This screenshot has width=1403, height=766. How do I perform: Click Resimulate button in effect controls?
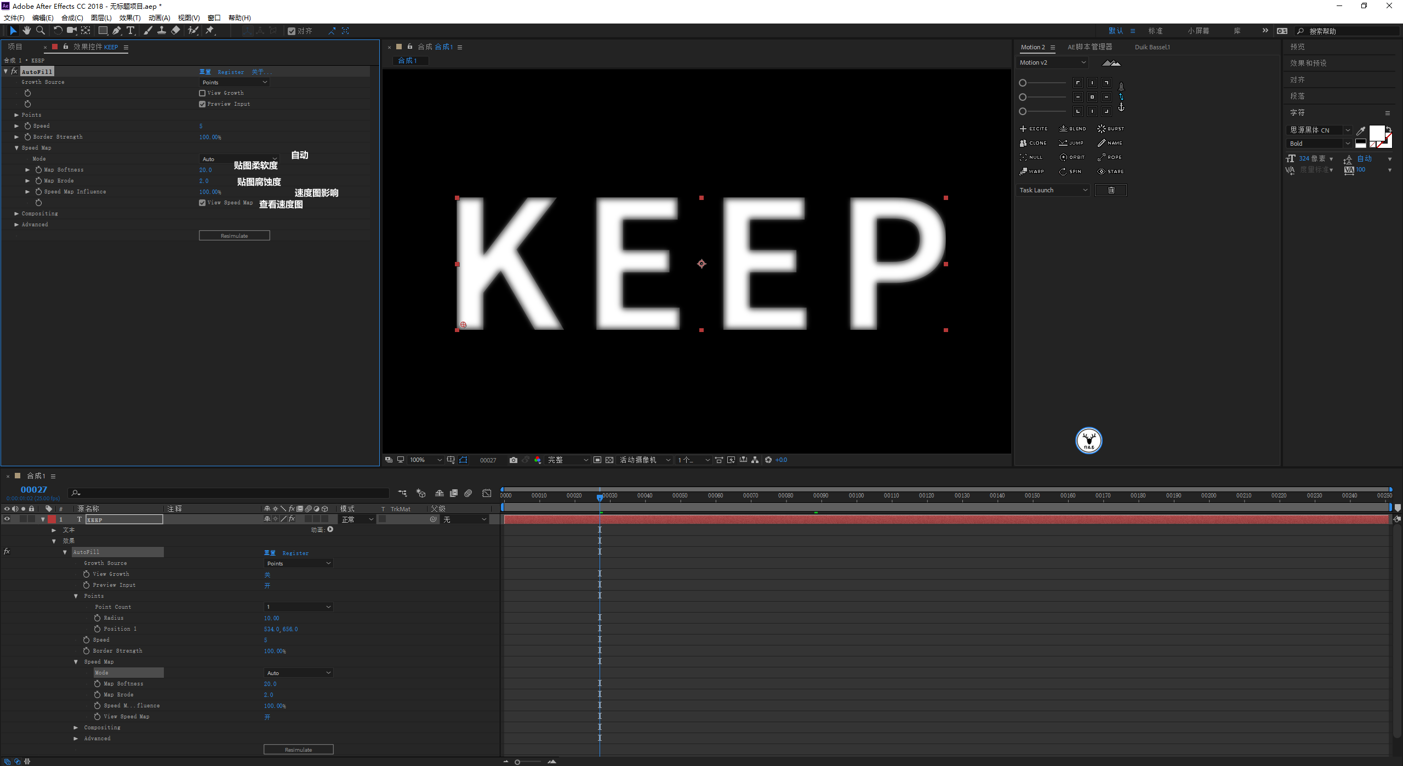[235, 236]
